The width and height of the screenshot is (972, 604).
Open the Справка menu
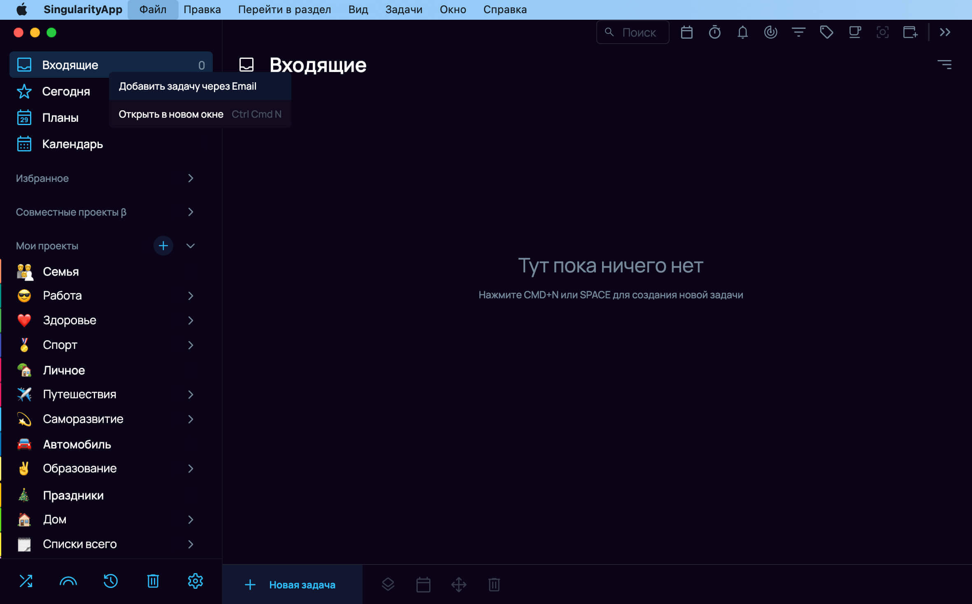(x=505, y=9)
